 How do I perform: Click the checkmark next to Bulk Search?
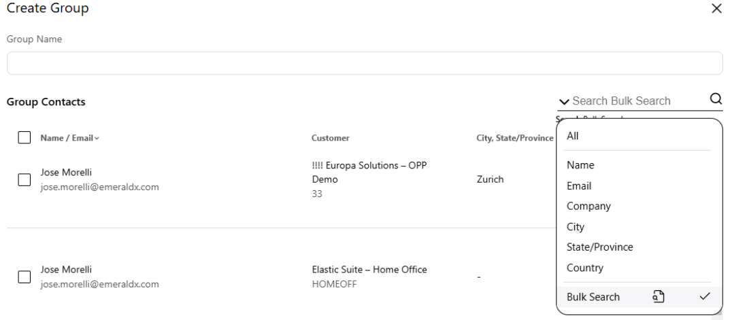(x=704, y=297)
